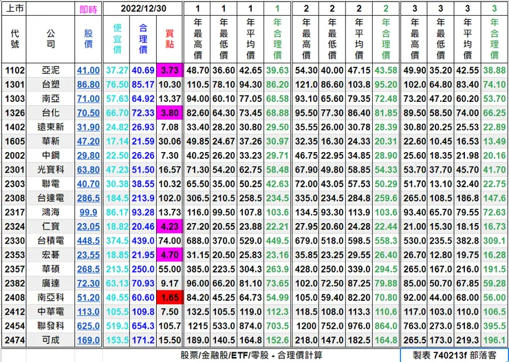Select company name 光寶科
This screenshot has height=362, width=509.
click(51, 170)
